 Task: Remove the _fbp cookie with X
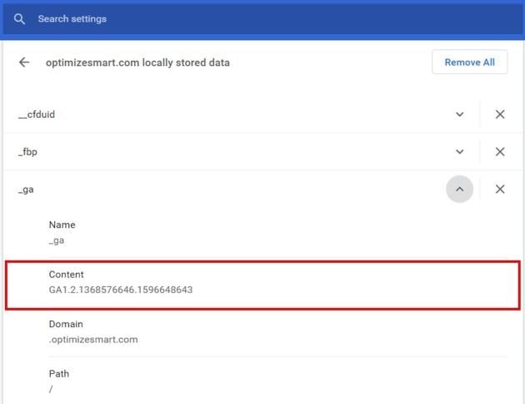500,152
